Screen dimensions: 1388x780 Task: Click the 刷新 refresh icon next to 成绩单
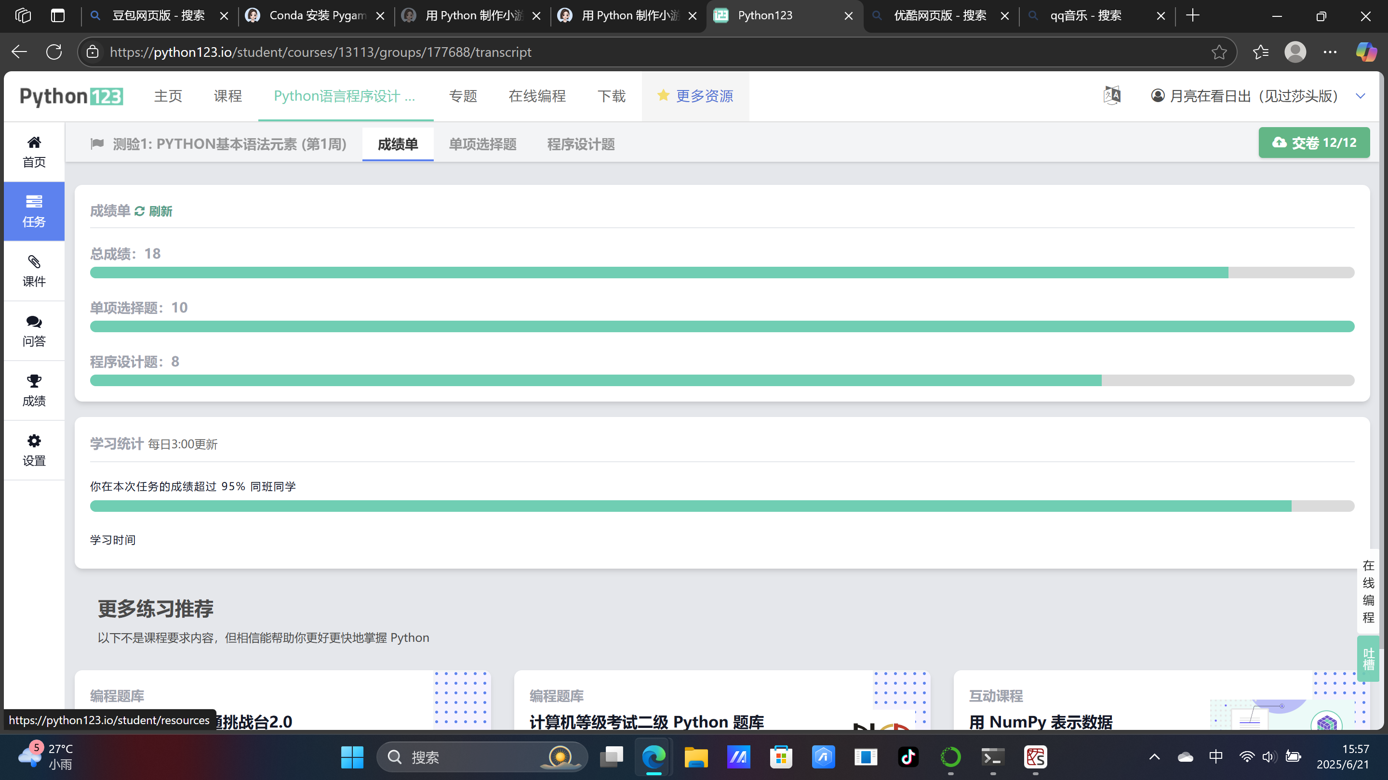click(x=140, y=211)
